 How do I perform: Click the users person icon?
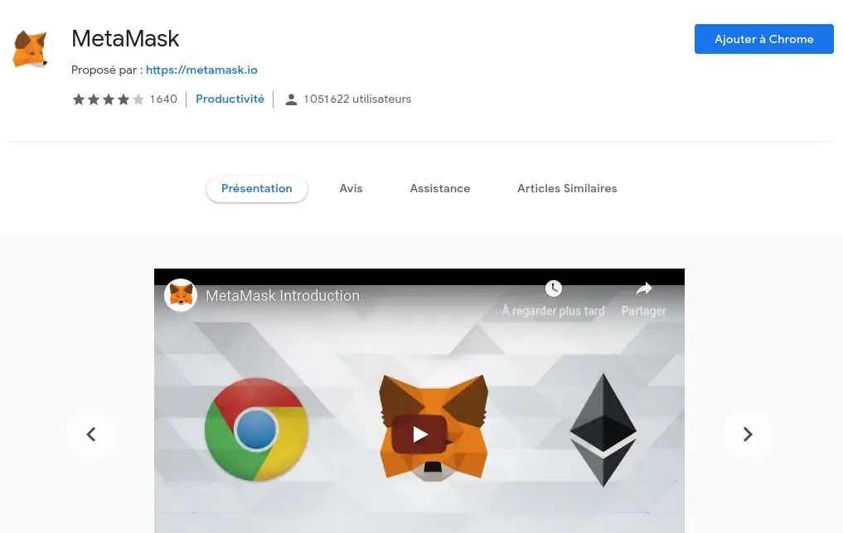click(x=291, y=99)
